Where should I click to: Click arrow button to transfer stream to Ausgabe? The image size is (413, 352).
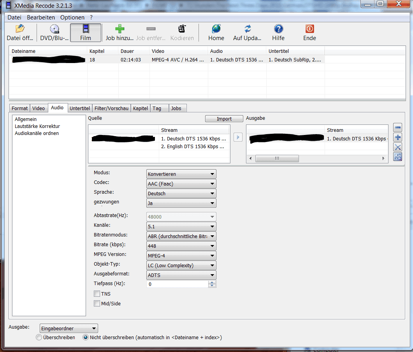(x=238, y=137)
